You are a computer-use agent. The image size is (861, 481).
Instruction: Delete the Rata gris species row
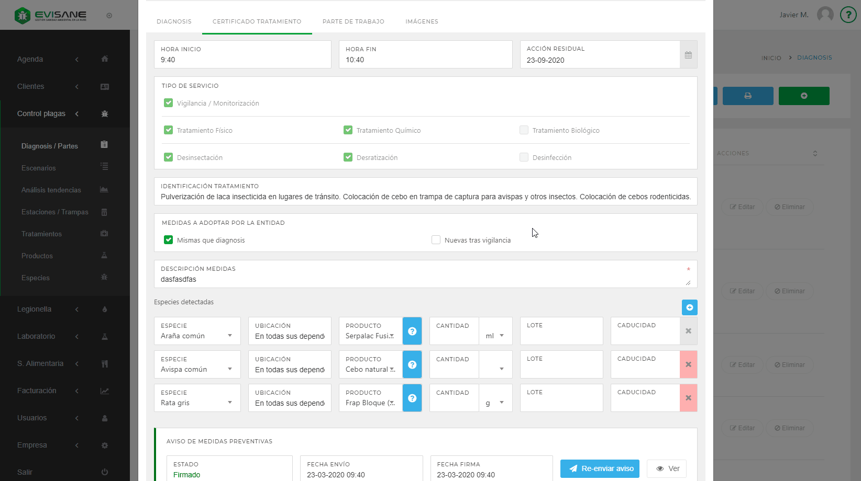[x=688, y=398]
